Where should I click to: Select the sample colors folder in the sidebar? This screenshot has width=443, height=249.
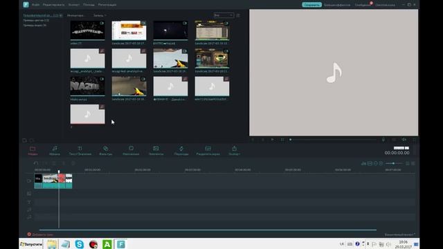(x=36, y=20)
